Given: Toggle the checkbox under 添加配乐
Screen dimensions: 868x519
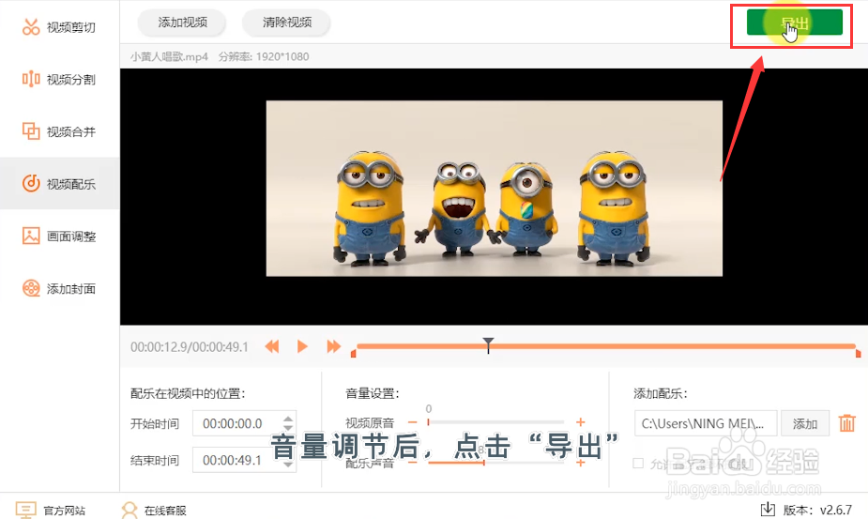Looking at the screenshot, I should coord(638,463).
